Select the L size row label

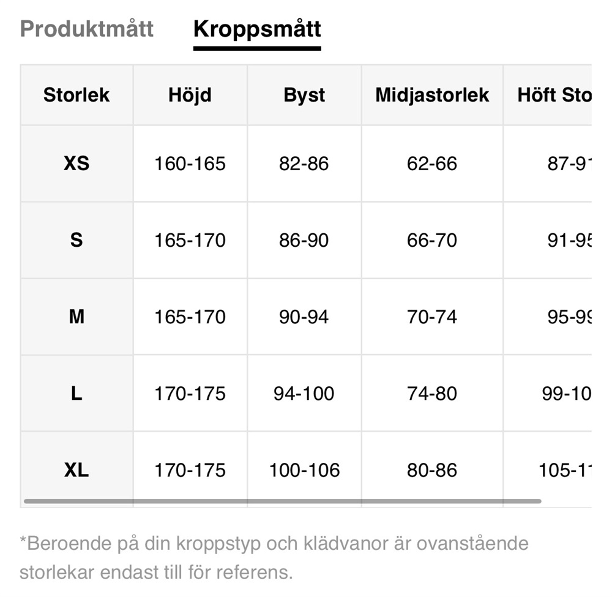(x=76, y=393)
